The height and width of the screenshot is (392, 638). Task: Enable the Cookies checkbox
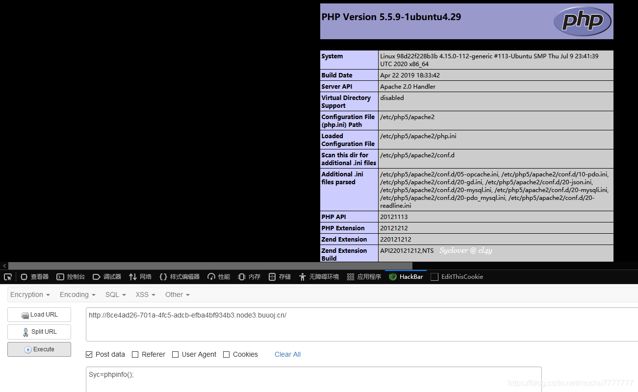tap(226, 354)
